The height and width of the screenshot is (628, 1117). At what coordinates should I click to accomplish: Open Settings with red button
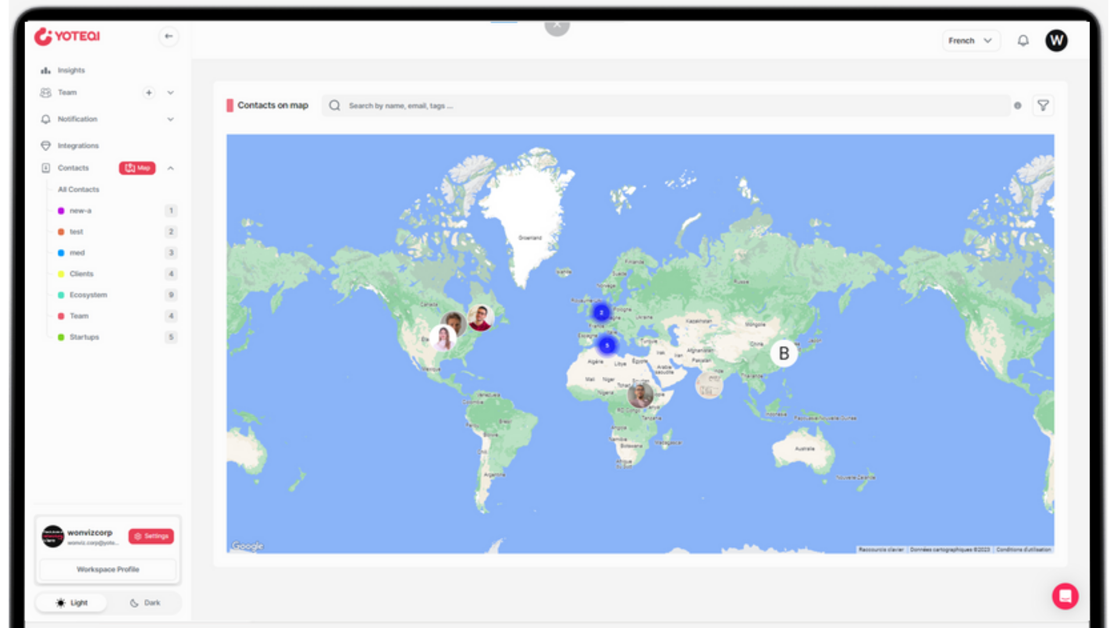point(151,536)
